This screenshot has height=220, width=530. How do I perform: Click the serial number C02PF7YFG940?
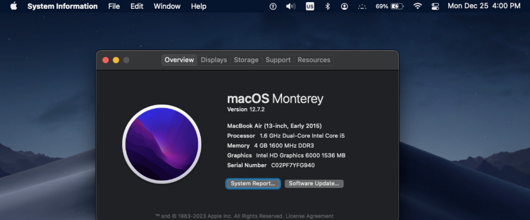click(x=293, y=165)
